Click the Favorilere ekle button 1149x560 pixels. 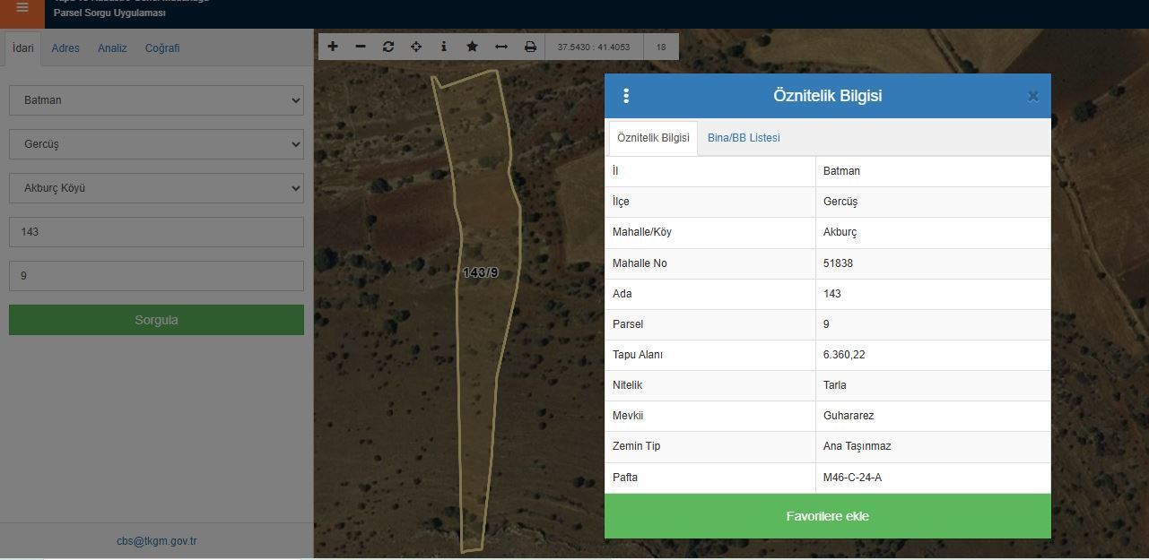827,516
